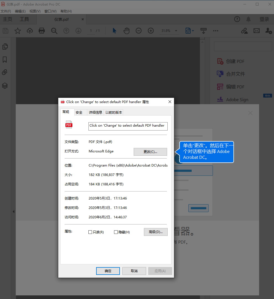Open the 文件(F) menu
Image resolution: width=274 pixels, height=299 pixels.
(6, 11)
